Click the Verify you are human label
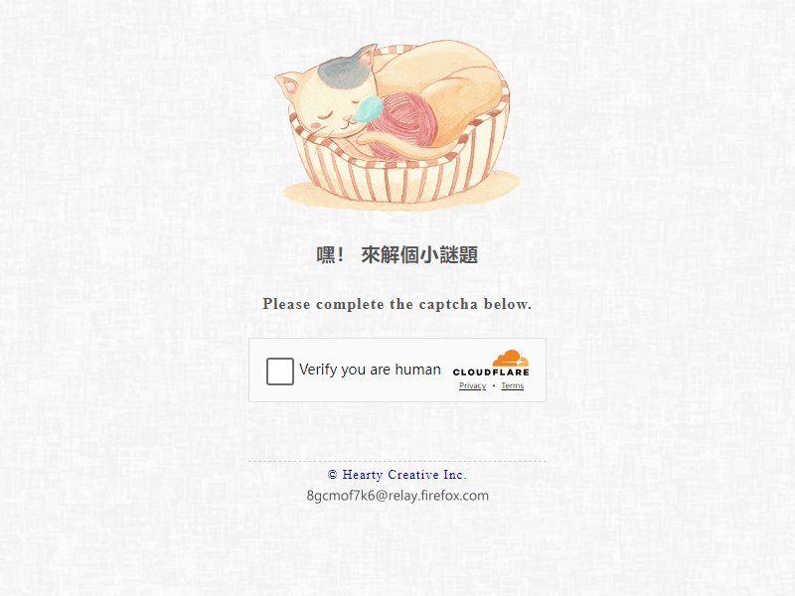795x596 pixels. click(x=370, y=370)
